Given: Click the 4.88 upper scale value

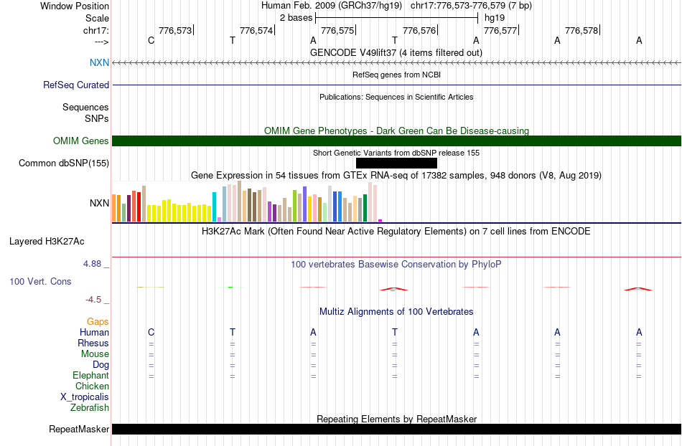Looking at the screenshot, I should point(92,264).
